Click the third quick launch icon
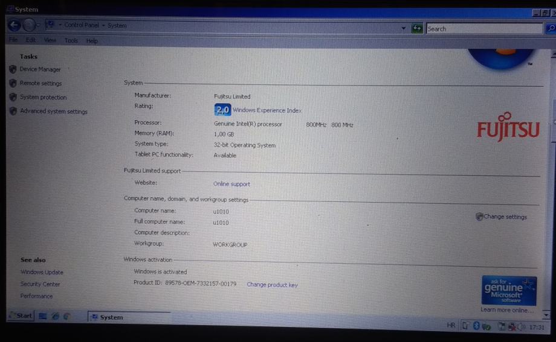Viewport: 556px width, 342px height. coord(67,316)
